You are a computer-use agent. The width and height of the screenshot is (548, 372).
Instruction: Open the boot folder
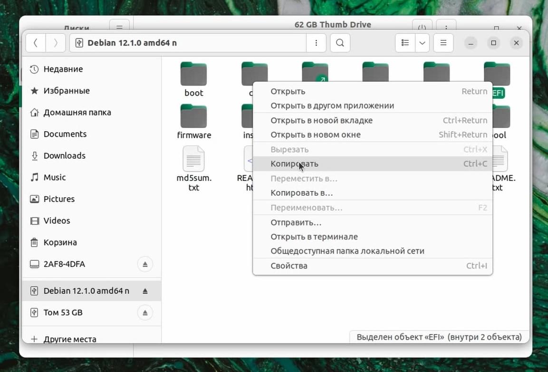[193, 79]
